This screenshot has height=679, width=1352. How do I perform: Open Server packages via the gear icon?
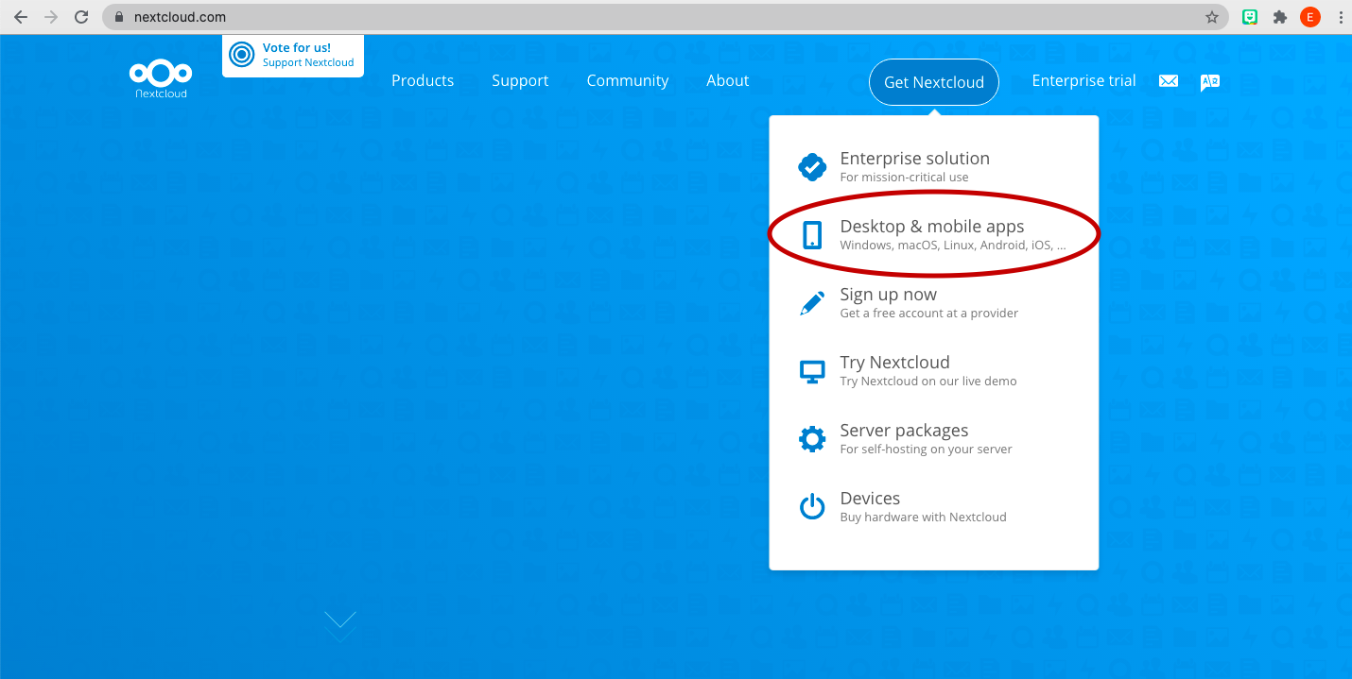(811, 438)
